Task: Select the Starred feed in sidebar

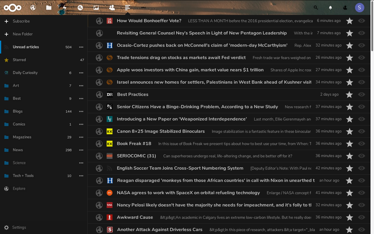Action: coord(19,60)
